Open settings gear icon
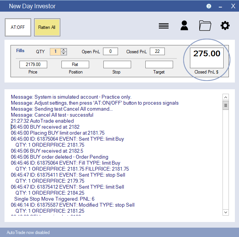This screenshot has width=239, height=237. 225,25
